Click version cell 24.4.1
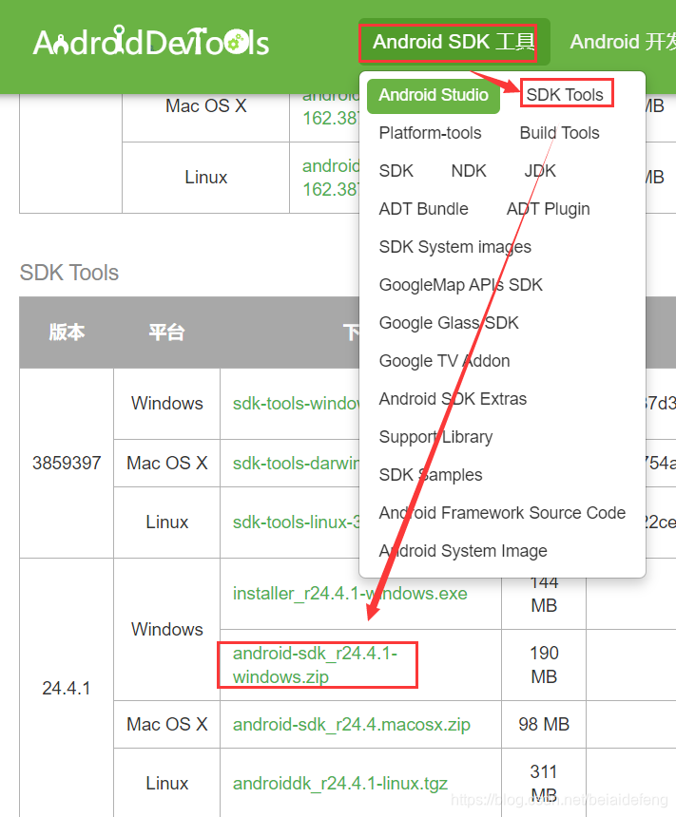 tap(67, 689)
